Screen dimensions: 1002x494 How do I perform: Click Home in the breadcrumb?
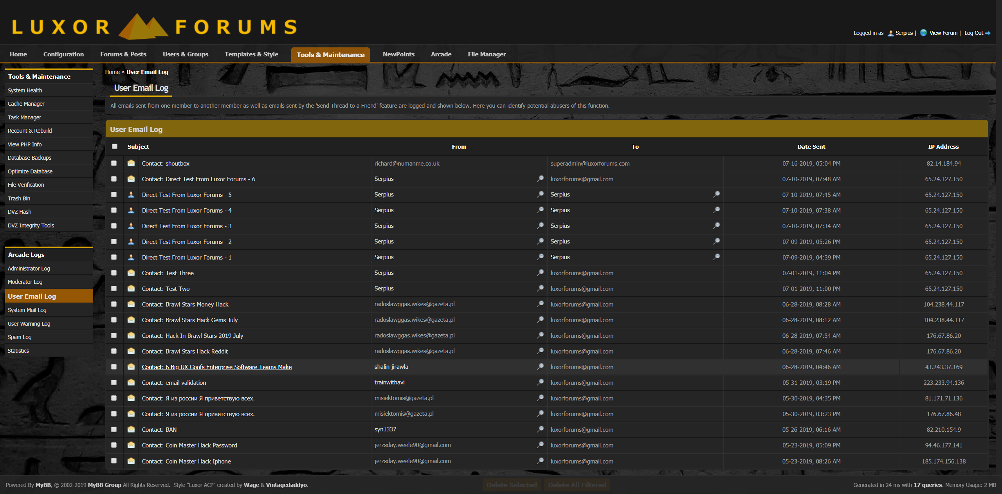[112, 72]
